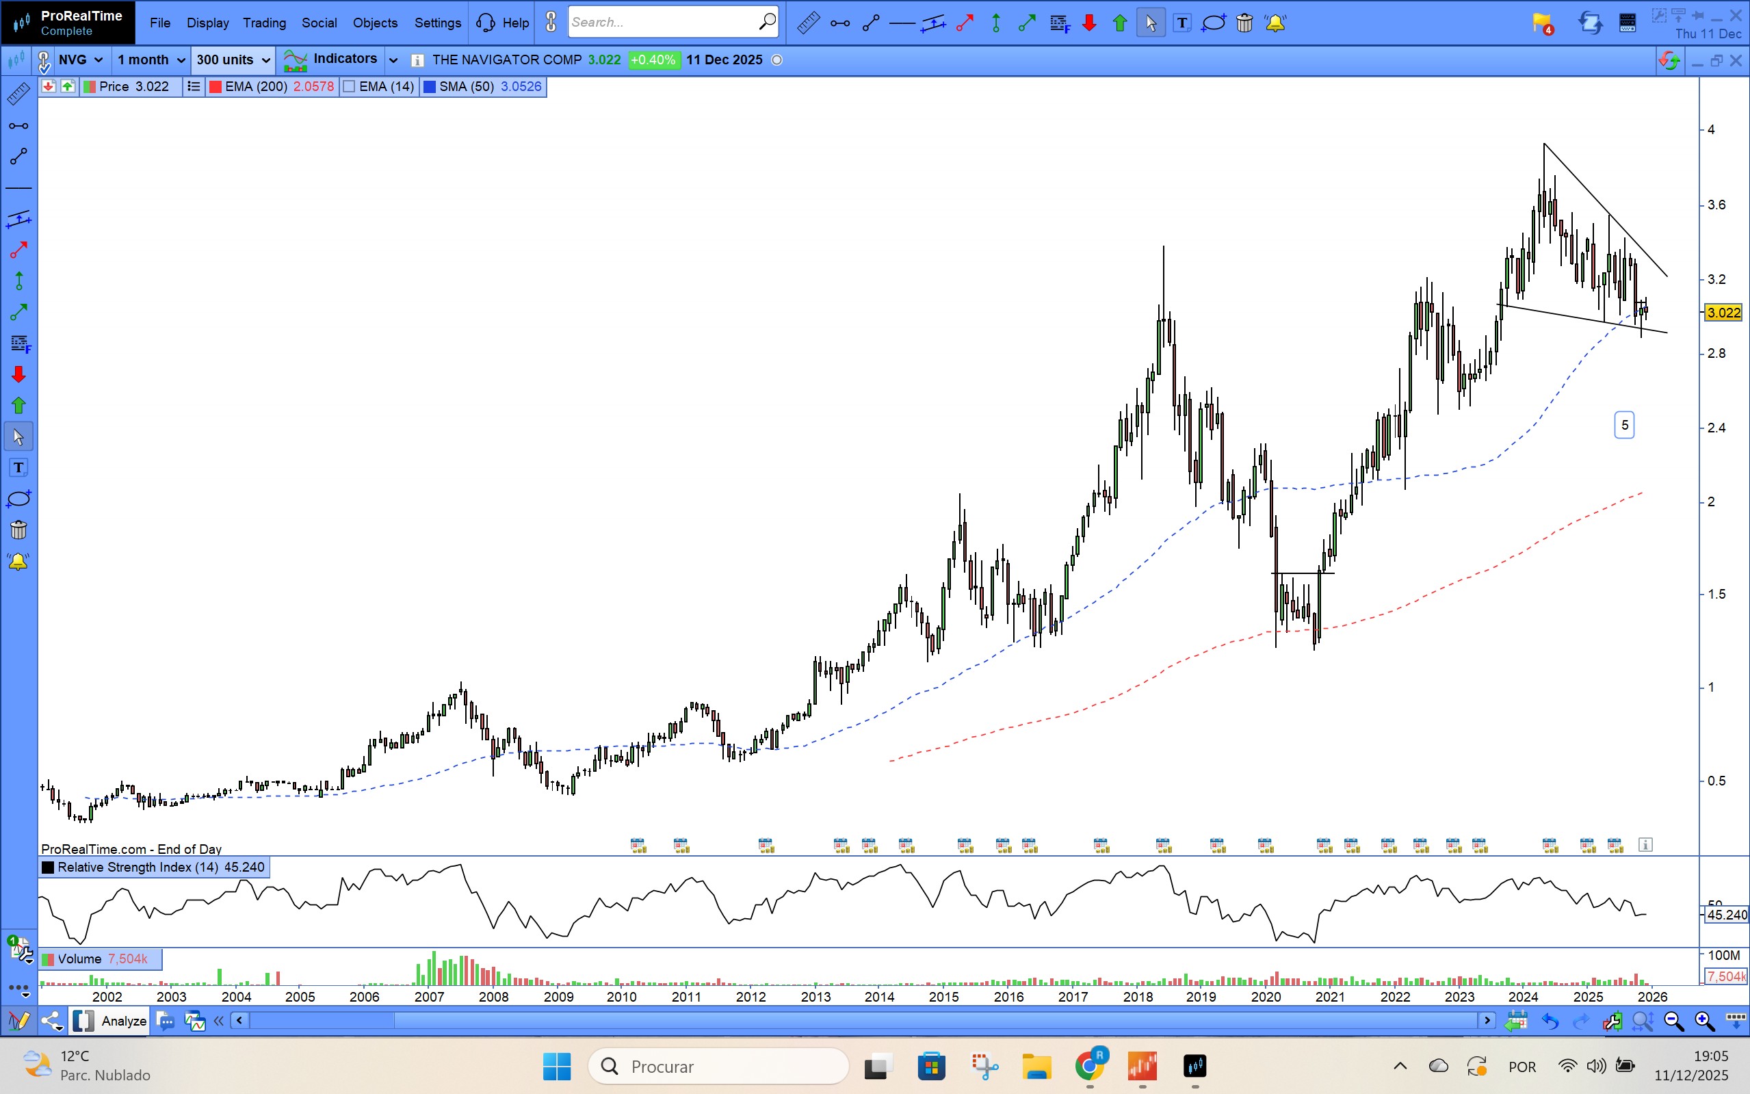The width and height of the screenshot is (1750, 1094).
Task: Toggle the EMA (200) red indicator box
Action: (x=215, y=87)
